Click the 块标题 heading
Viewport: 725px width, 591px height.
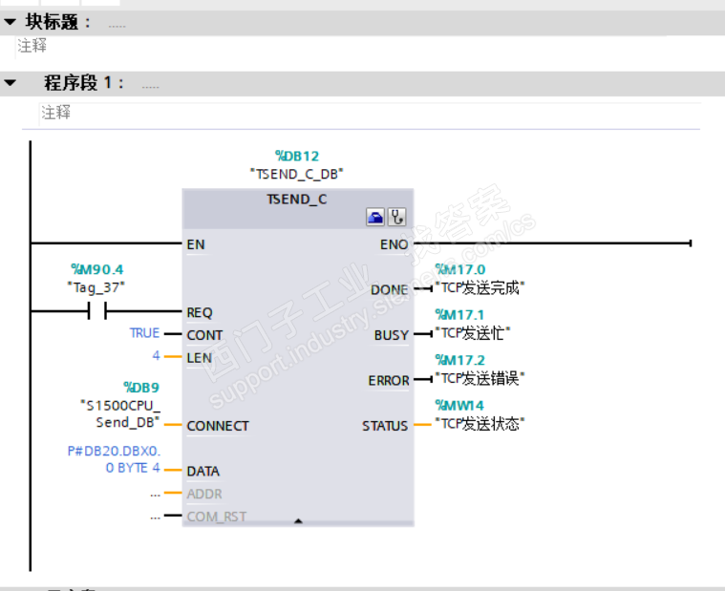click(58, 22)
